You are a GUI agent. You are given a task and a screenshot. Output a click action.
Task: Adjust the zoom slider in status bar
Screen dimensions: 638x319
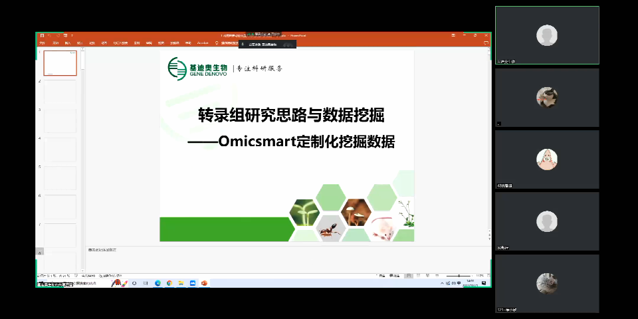(459, 276)
